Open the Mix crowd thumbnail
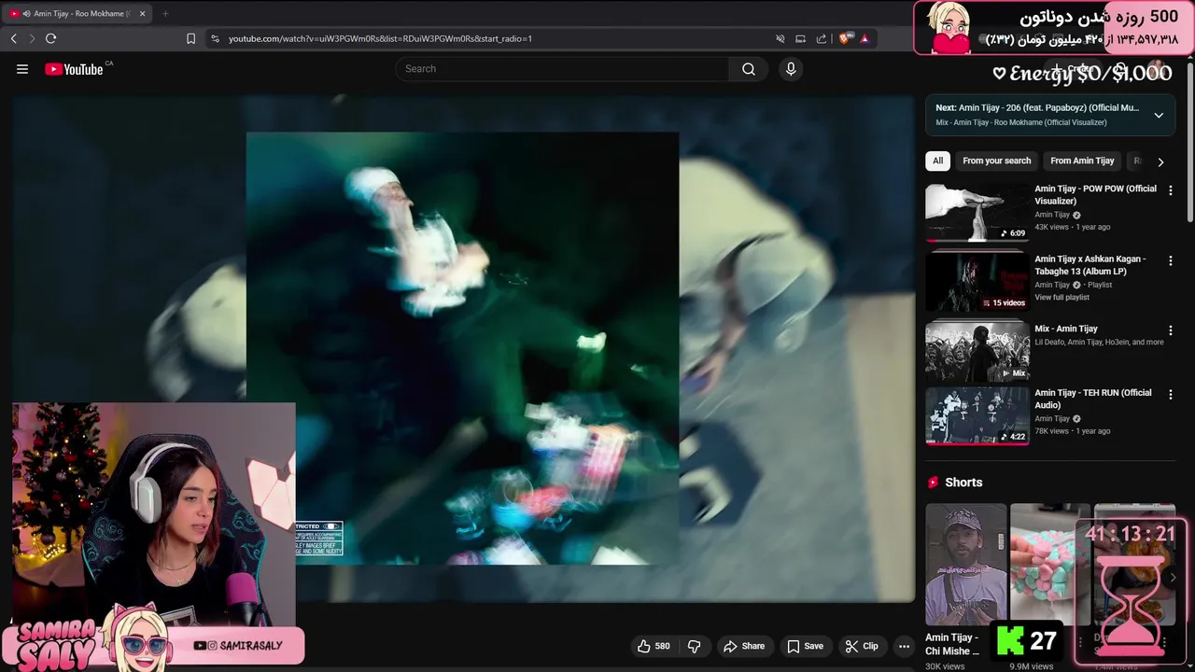 click(x=977, y=352)
